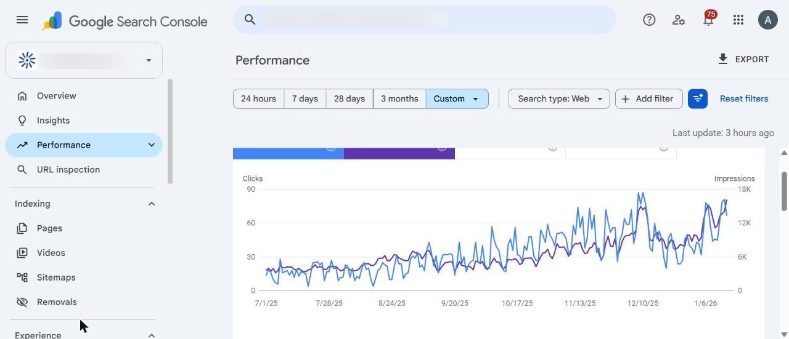789x339 pixels.
Task: Open the Removals page
Action: 84,302
